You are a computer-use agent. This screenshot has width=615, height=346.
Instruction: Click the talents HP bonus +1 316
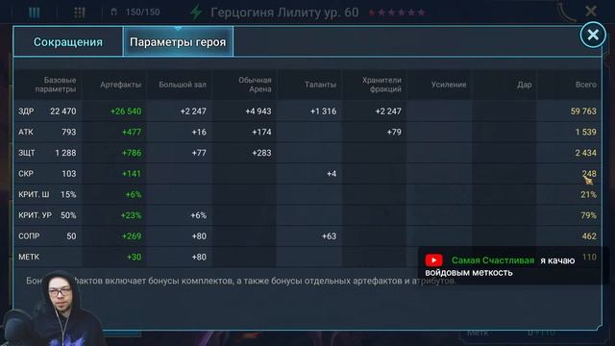click(324, 111)
